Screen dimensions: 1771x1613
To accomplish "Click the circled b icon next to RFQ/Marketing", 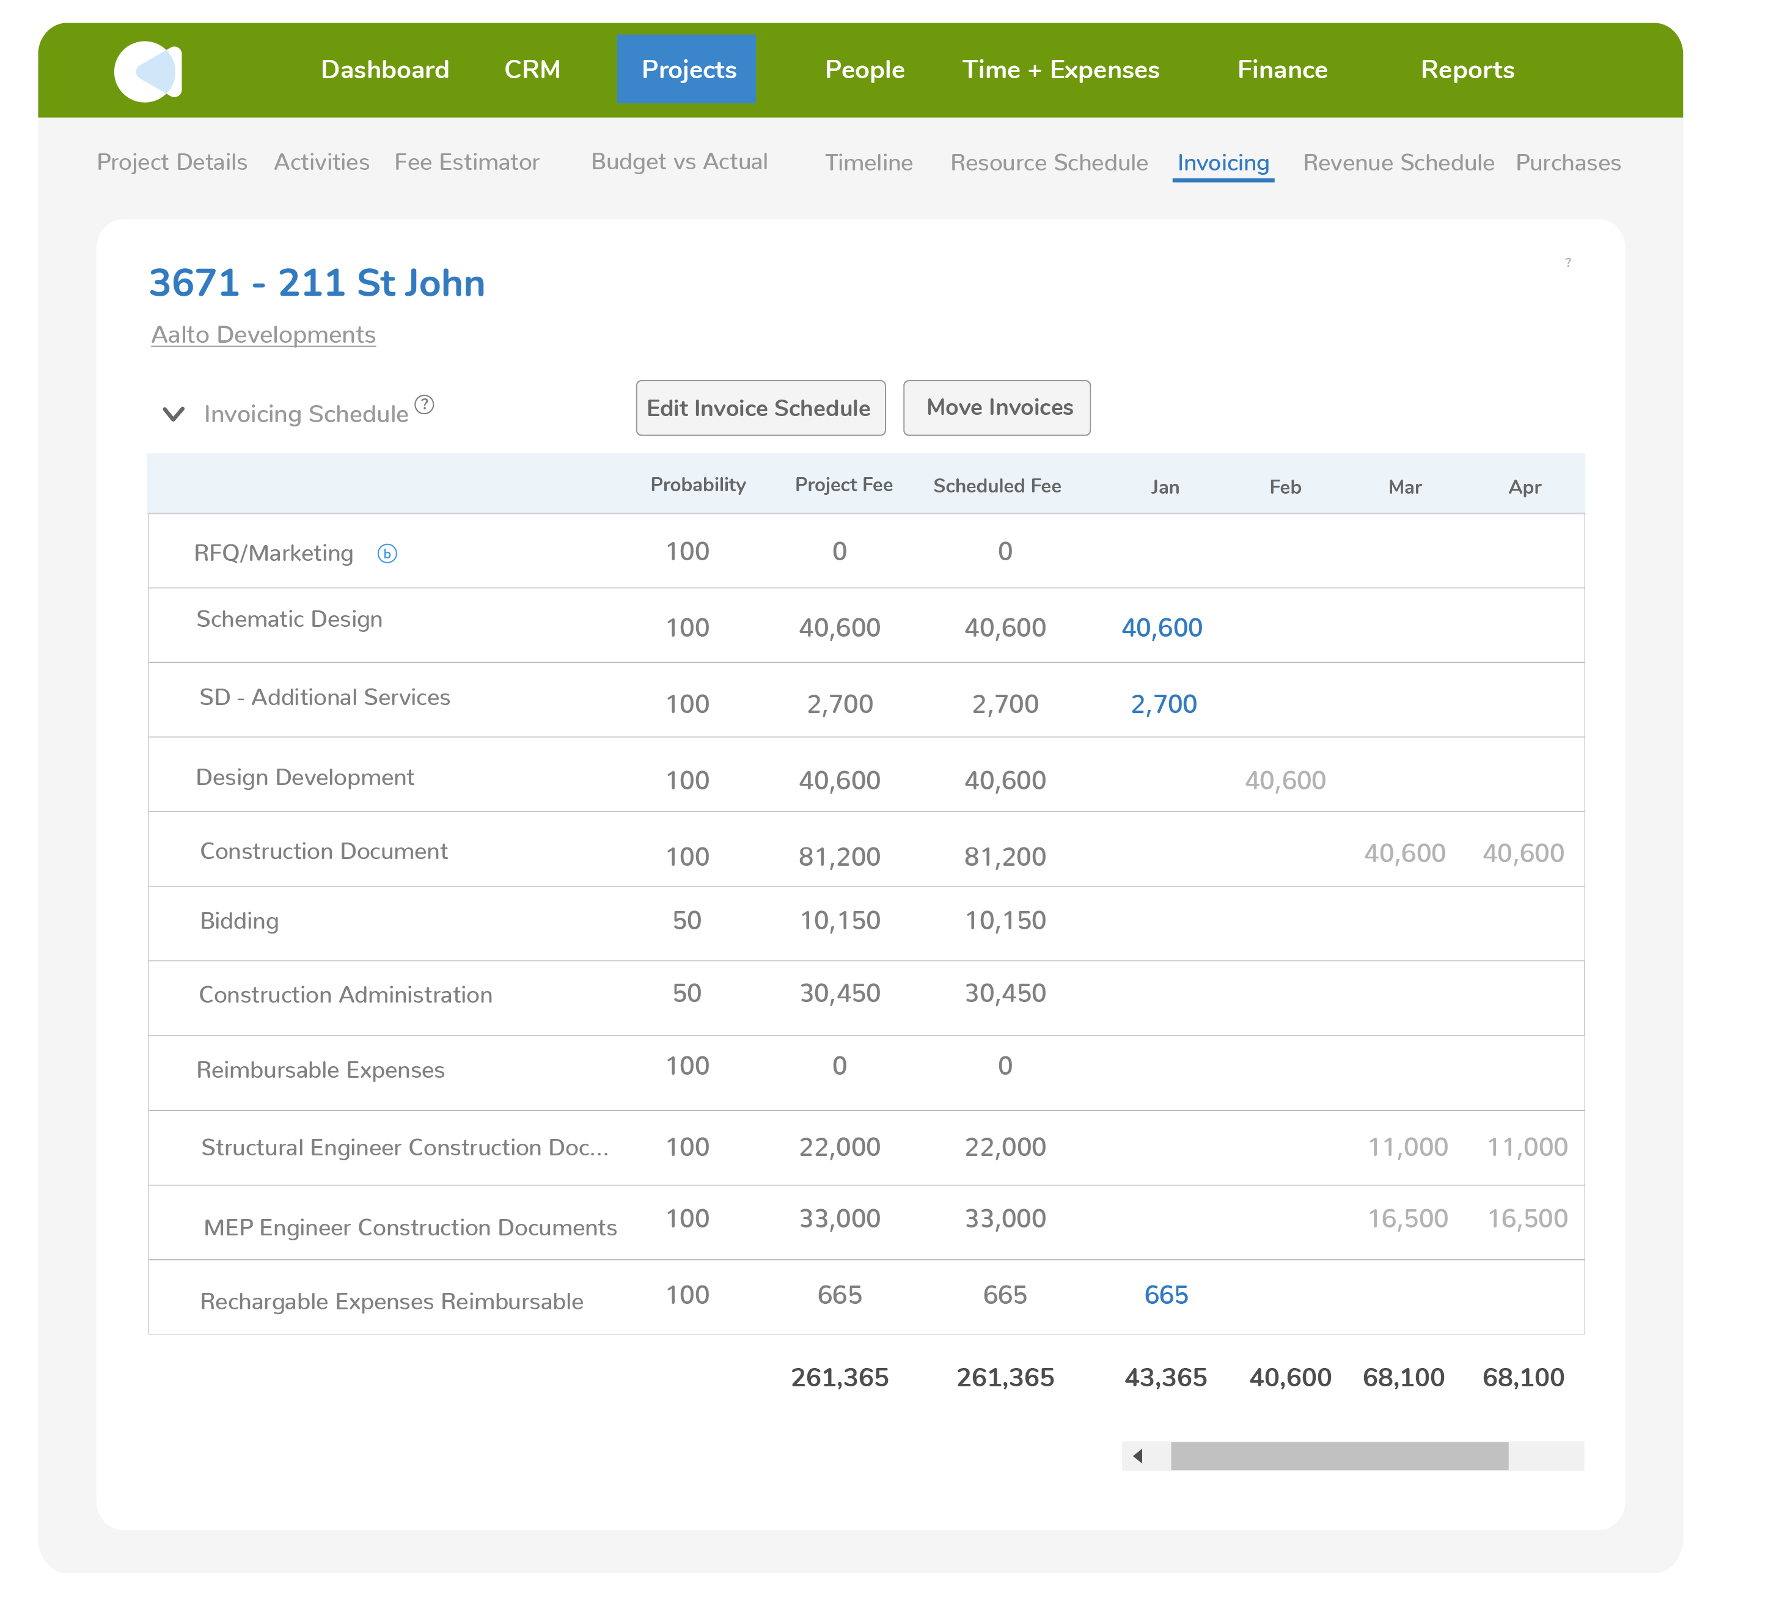I will [387, 554].
